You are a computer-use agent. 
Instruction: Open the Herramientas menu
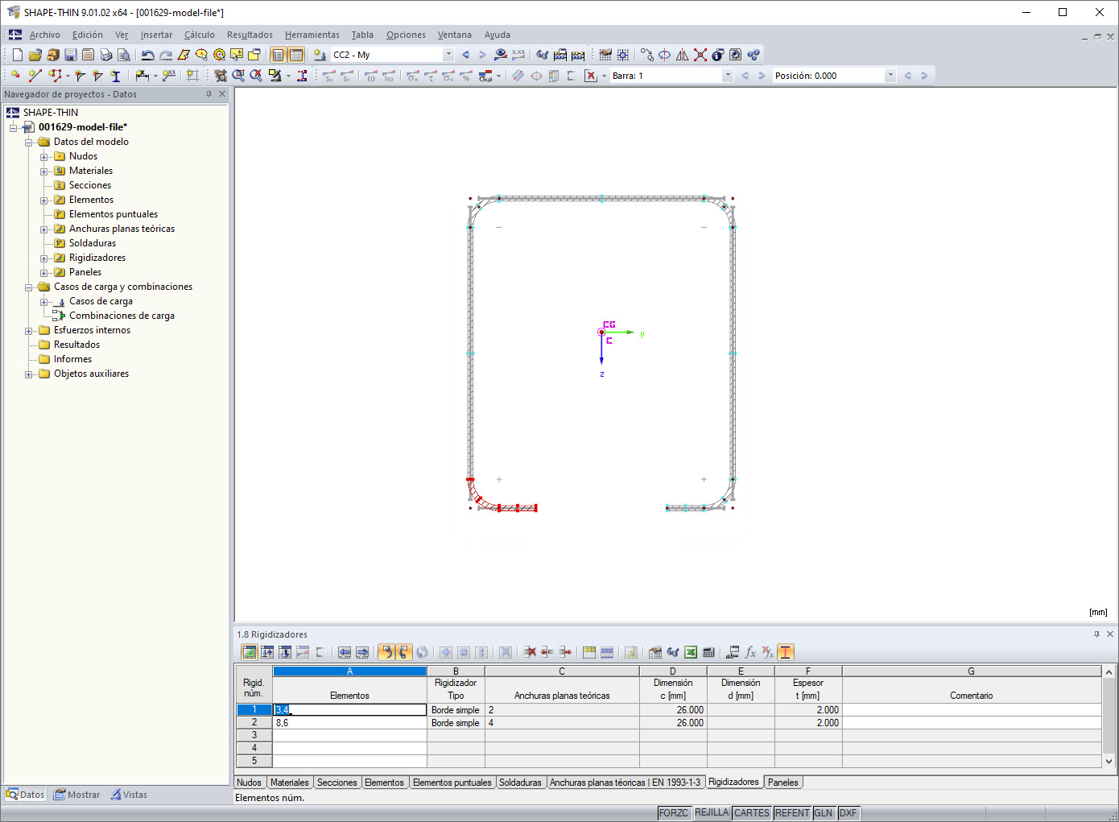point(312,35)
